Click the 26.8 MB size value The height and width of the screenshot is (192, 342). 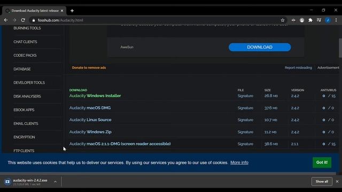pyautogui.click(x=271, y=96)
